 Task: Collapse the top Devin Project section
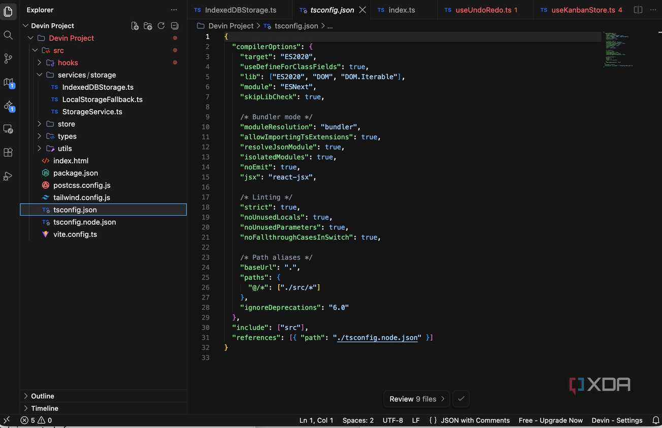[26, 26]
